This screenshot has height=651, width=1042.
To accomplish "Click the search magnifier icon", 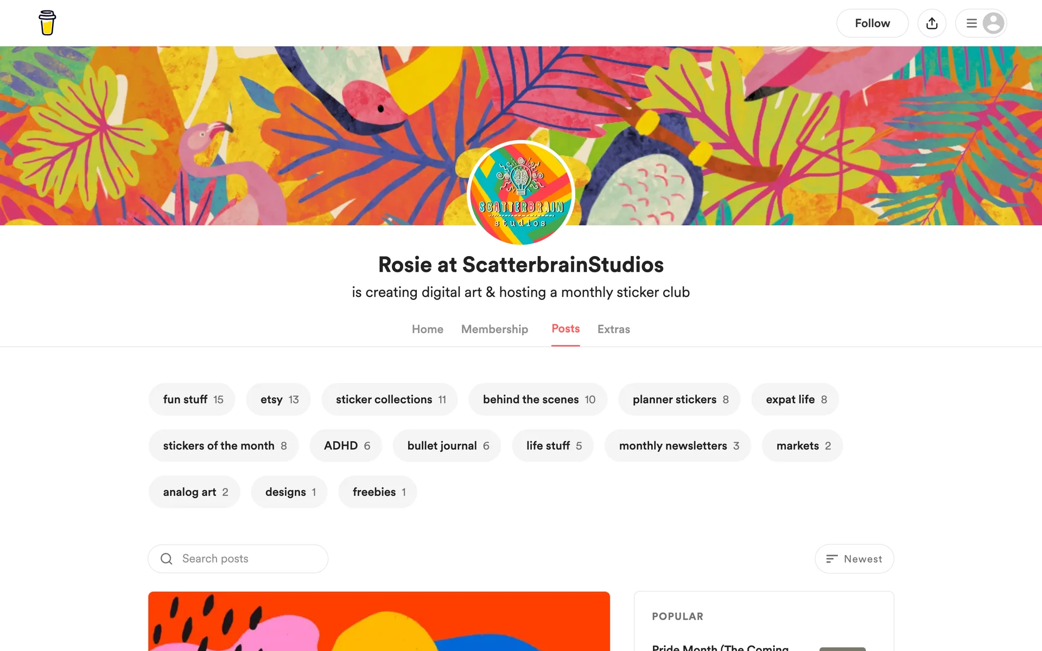I will pyautogui.click(x=167, y=559).
